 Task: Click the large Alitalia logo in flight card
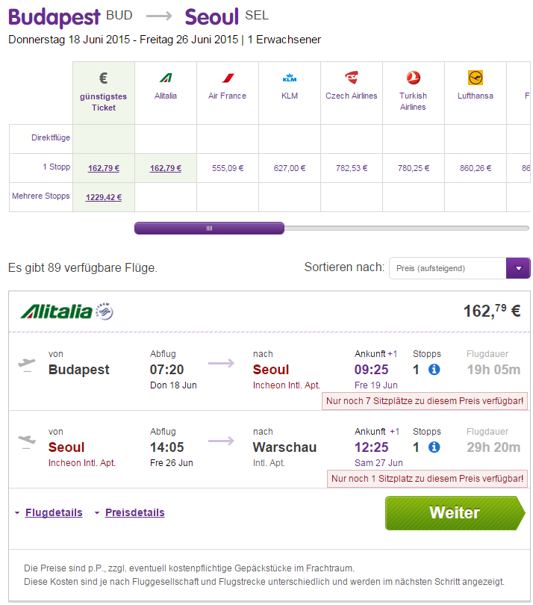[x=67, y=311]
